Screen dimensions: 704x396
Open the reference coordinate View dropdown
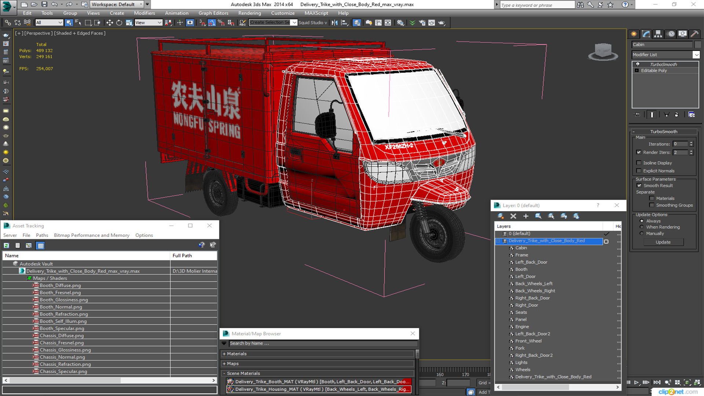(148, 23)
